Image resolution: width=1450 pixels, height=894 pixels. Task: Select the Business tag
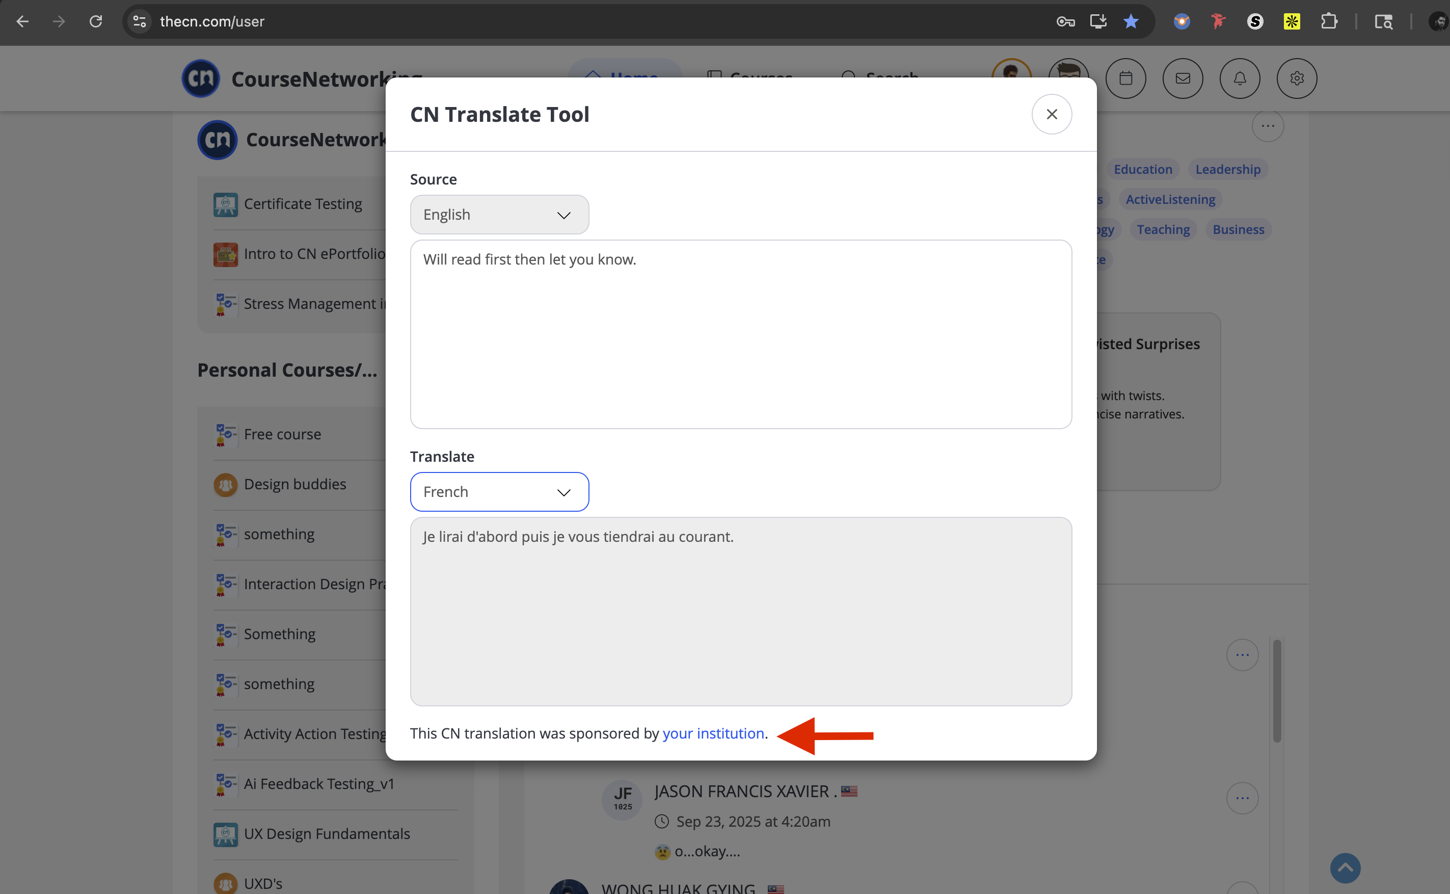[1239, 229]
